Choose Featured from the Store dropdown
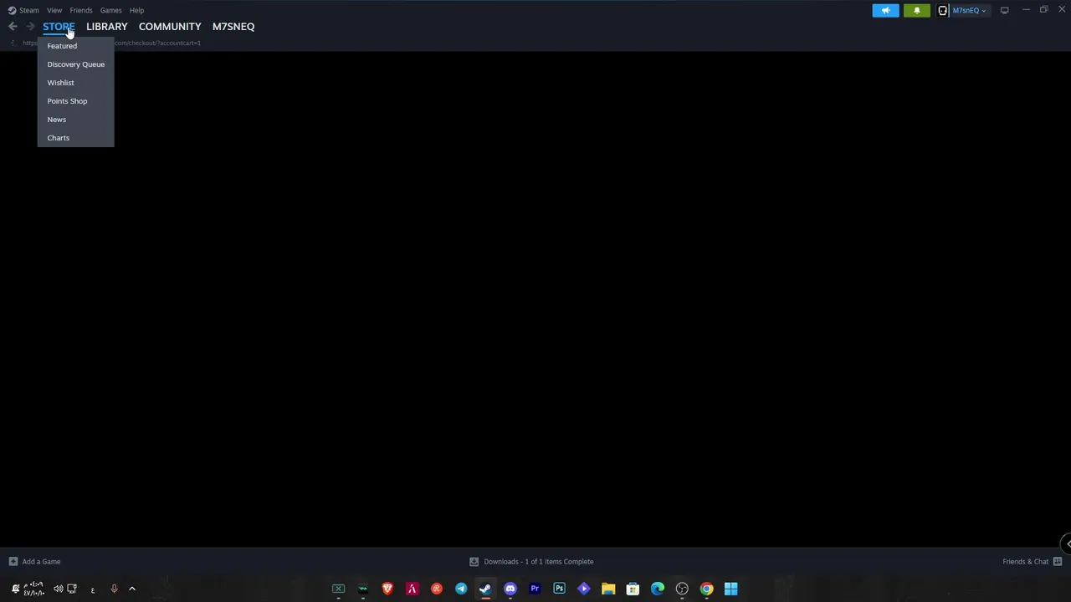This screenshot has height=602, width=1071. point(75,46)
